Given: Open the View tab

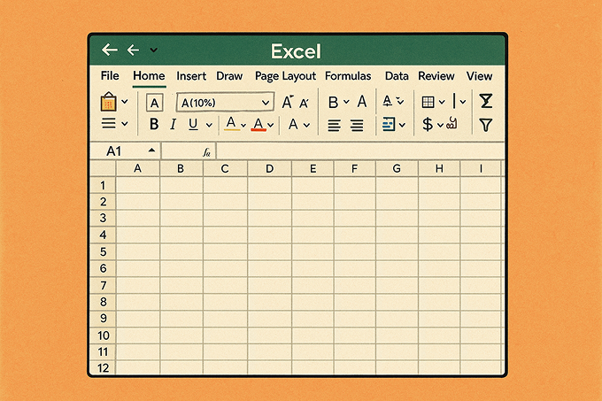Looking at the screenshot, I should click(x=479, y=76).
